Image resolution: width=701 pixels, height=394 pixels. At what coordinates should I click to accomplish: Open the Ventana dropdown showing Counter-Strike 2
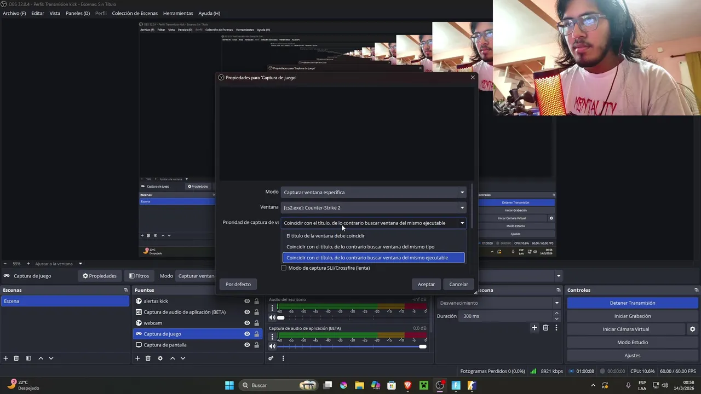[x=374, y=207]
